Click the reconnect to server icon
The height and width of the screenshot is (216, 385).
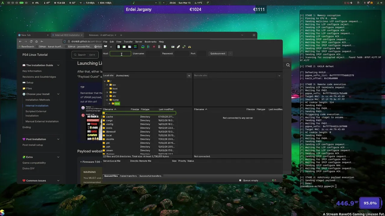165,47
